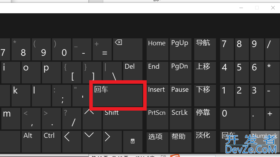
Task: Tap the context menu key icon
Action: pos(133,142)
